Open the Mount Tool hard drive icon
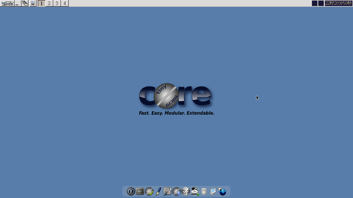 point(195,191)
